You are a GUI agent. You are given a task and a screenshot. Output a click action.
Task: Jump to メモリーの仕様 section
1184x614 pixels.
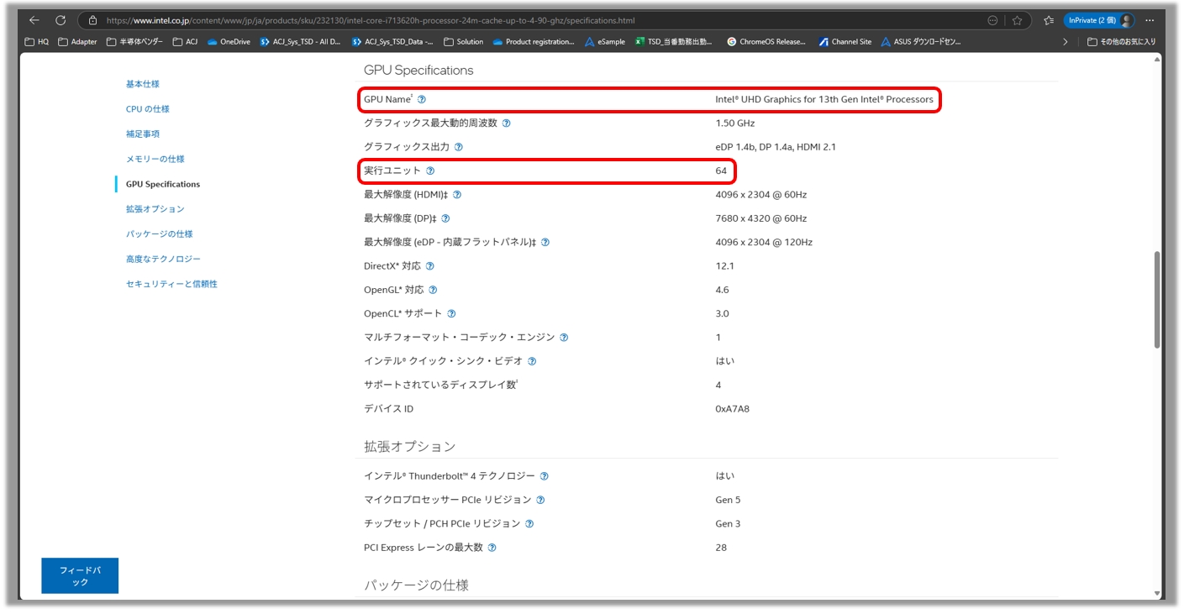coord(155,159)
